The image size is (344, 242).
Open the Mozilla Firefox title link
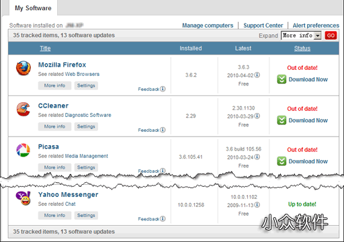point(62,65)
